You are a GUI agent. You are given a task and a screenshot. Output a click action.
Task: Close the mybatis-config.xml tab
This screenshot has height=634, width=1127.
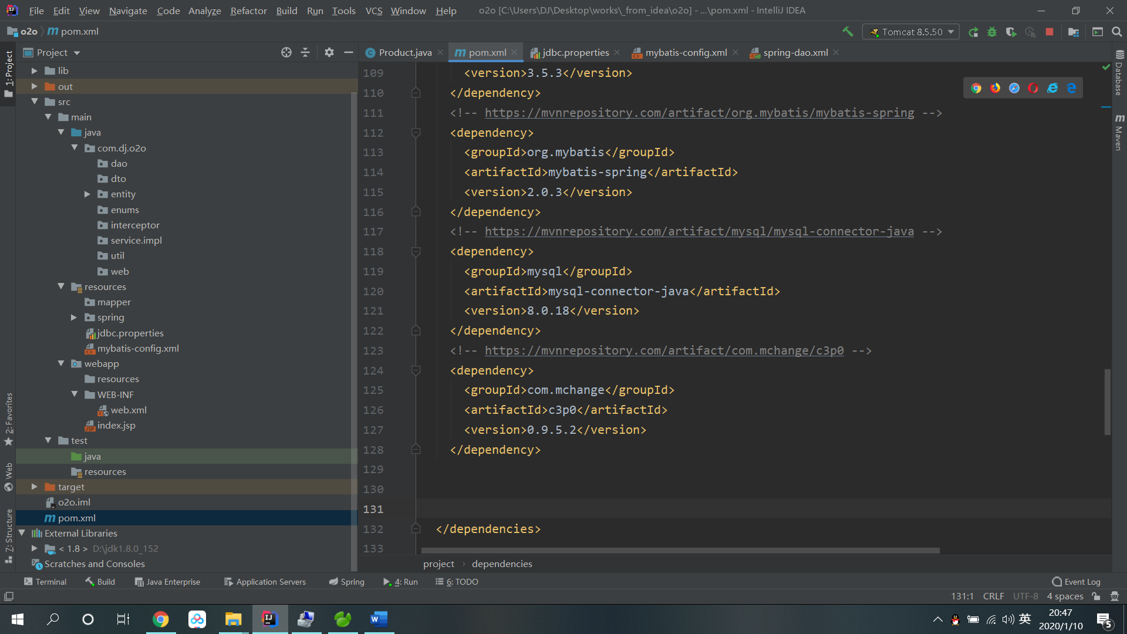point(735,52)
